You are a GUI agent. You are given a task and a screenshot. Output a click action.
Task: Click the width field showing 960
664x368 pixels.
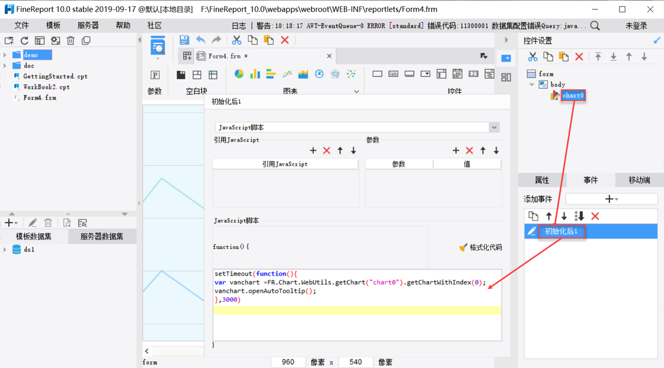click(x=288, y=362)
